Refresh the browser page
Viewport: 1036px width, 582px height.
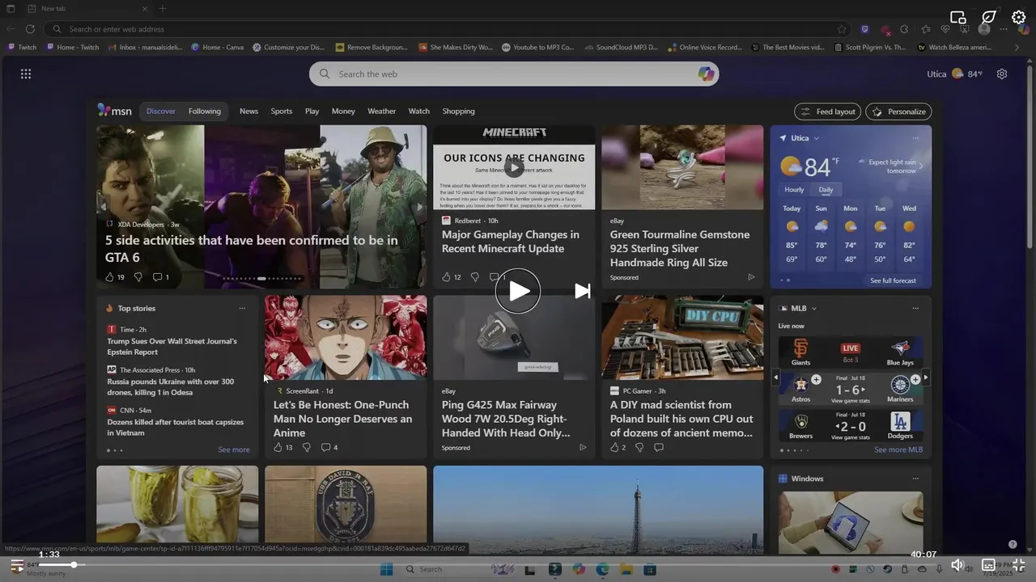tap(30, 29)
